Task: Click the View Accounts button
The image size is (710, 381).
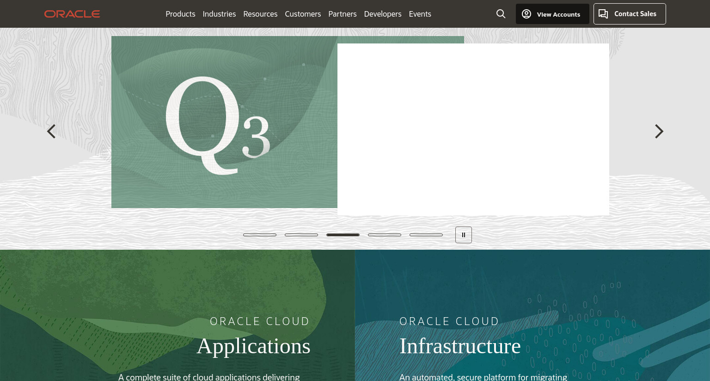Action: pyautogui.click(x=552, y=14)
